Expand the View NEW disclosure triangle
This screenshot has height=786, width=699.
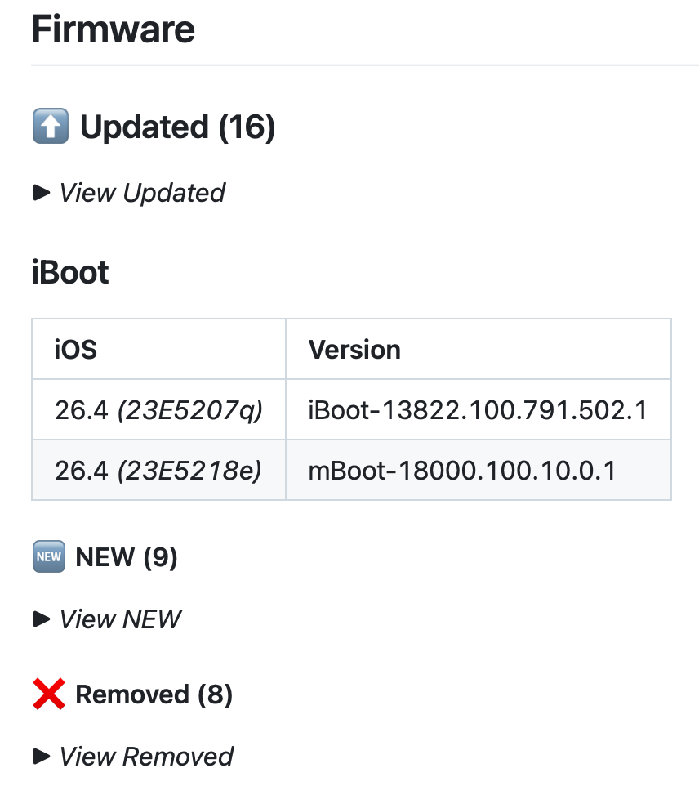pyautogui.click(x=41, y=619)
